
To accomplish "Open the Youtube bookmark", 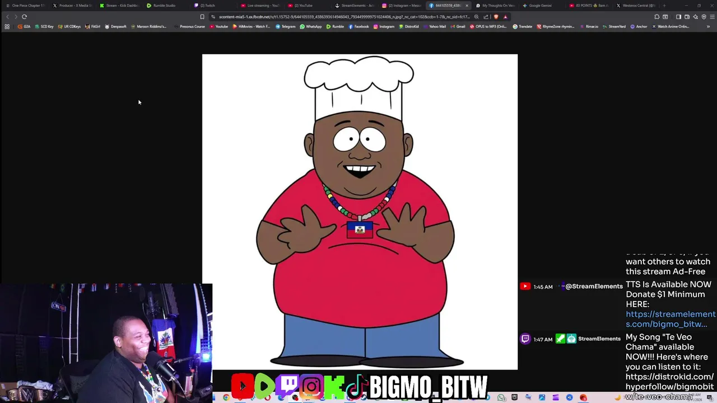I will (x=219, y=26).
